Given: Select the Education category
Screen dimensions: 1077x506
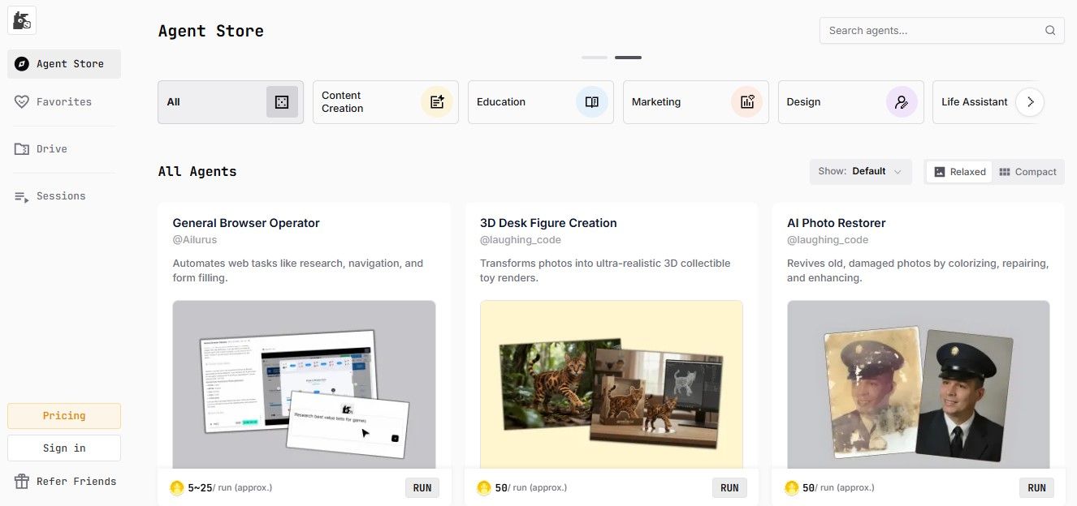Looking at the screenshot, I should (x=541, y=102).
